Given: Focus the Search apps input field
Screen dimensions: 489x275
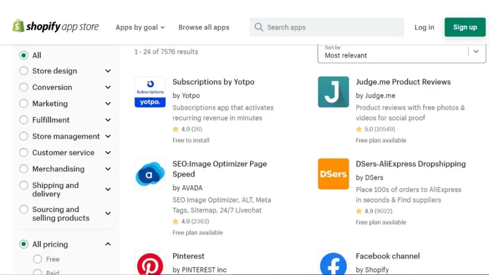Looking at the screenshot, I should point(327,27).
